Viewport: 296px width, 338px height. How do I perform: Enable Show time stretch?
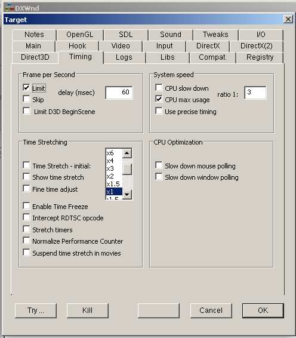pos(26,177)
